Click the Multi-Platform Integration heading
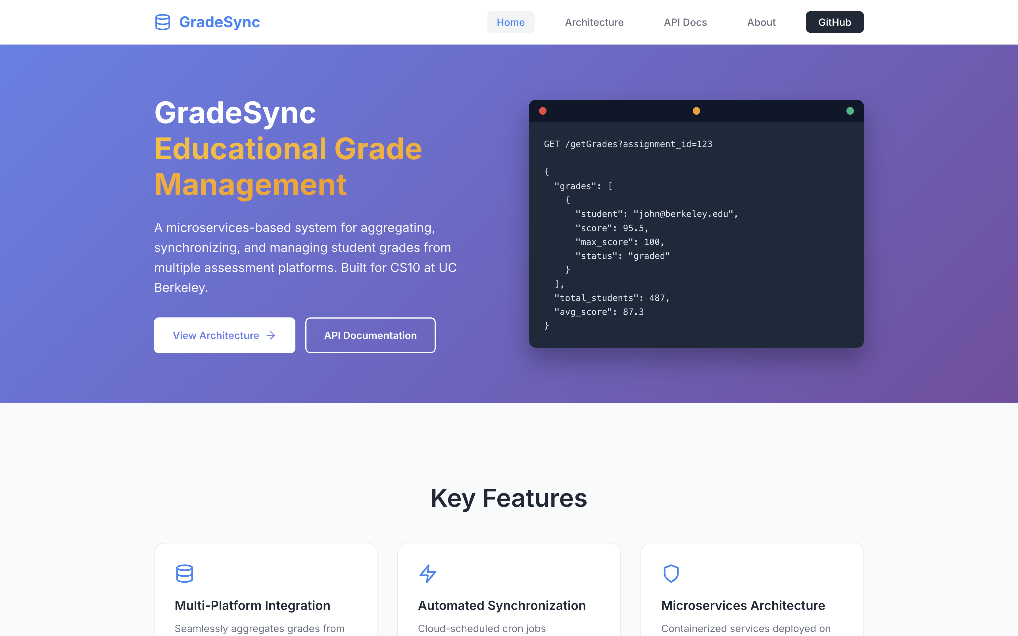 coord(253,605)
